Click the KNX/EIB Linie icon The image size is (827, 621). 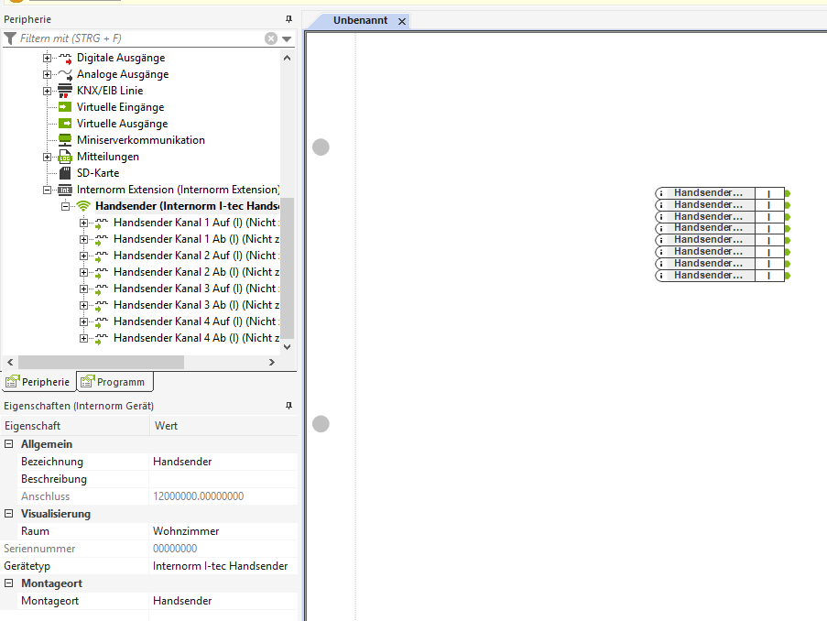click(x=65, y=91)
